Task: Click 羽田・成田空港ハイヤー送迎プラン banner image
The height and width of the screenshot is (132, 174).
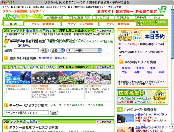Action: point(45,78)
